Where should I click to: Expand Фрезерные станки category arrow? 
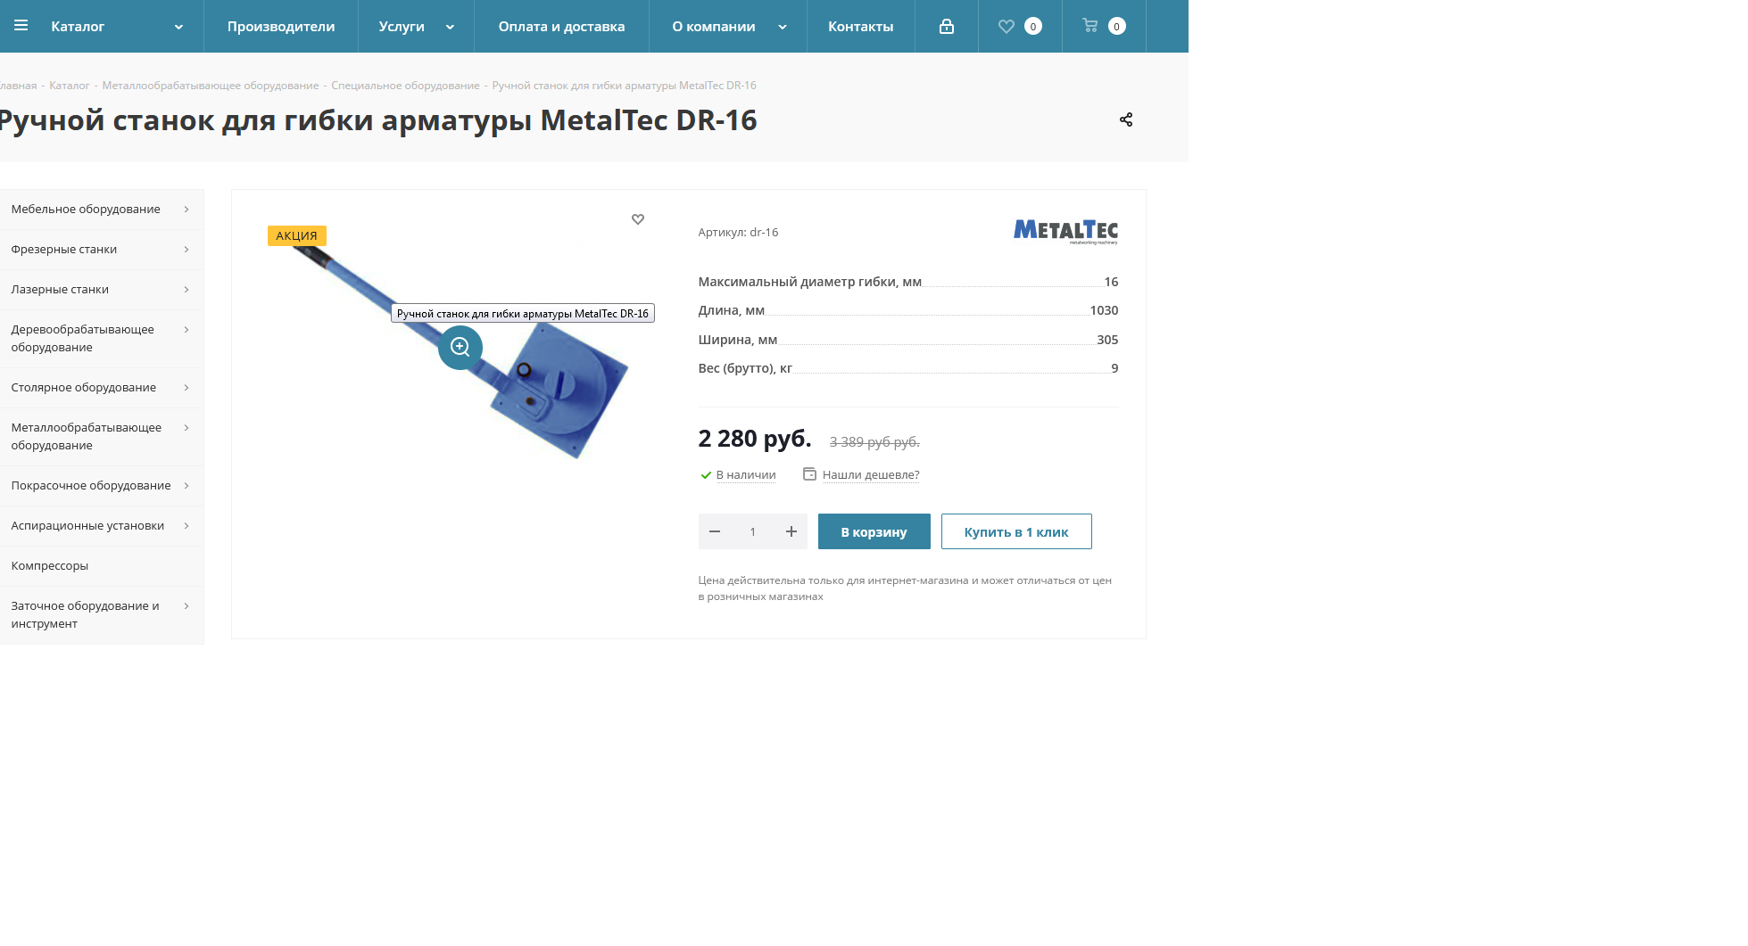tap(186, 250)
